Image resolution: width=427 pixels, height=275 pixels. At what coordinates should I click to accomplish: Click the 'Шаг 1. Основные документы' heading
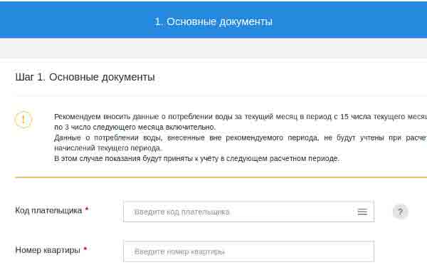85,77
